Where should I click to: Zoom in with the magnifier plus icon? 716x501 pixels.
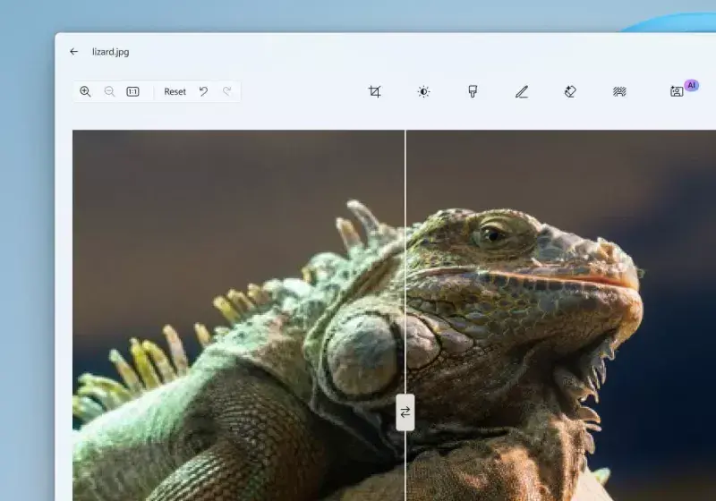click(85, 91)
